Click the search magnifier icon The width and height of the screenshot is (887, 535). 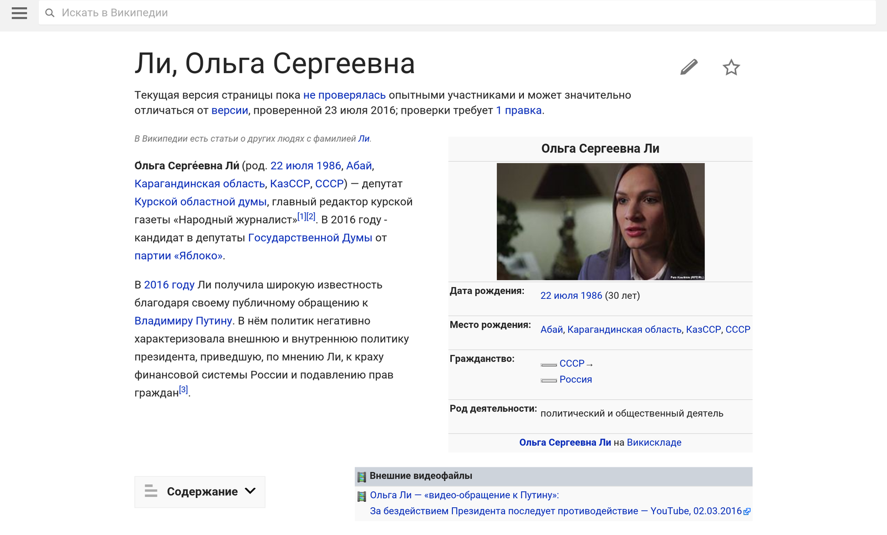click(x=50, y=13)
